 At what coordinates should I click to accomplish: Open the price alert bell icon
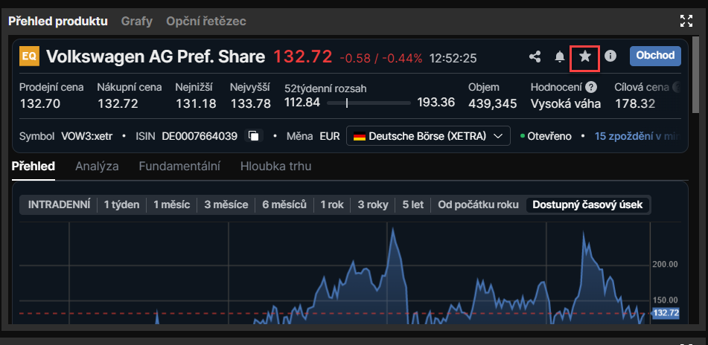tap(560, 57)
